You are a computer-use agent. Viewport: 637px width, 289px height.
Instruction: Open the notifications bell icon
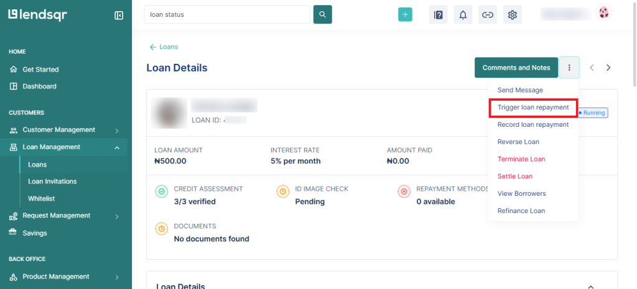[x=463, y=15]
